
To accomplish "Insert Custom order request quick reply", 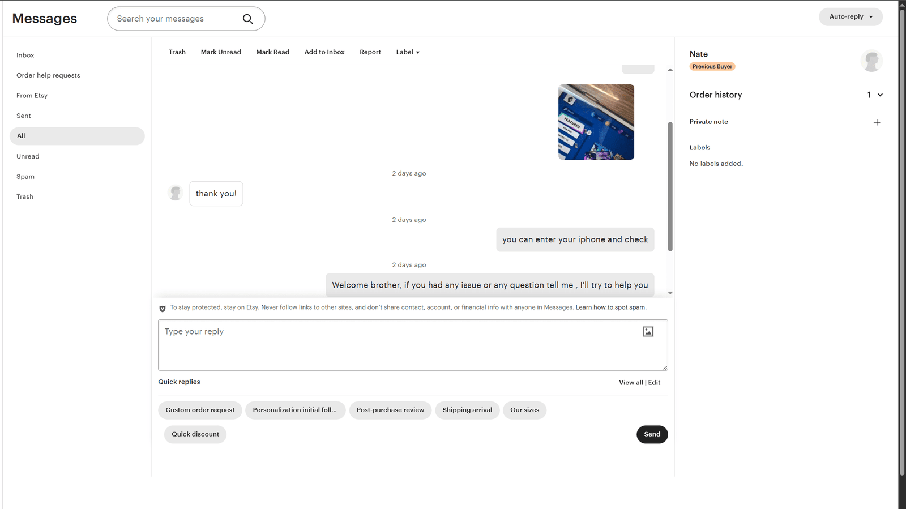I will pyautogui.click(x=200, y=410).
